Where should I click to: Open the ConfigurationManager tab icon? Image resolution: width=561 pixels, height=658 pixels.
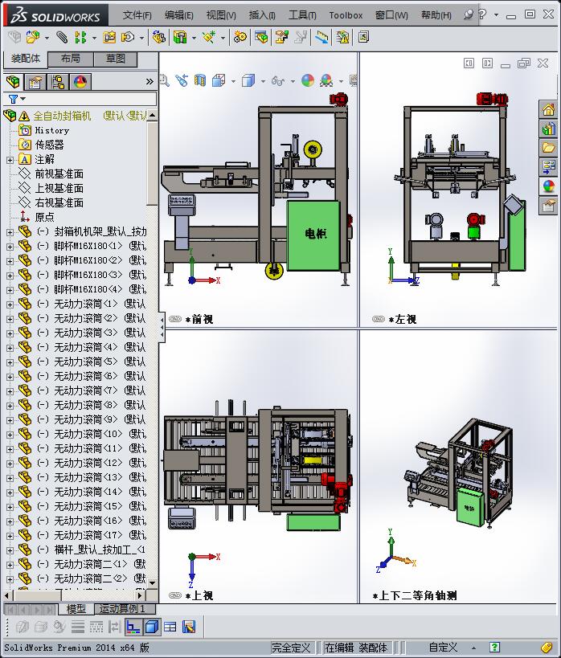(x=58, y=81)
